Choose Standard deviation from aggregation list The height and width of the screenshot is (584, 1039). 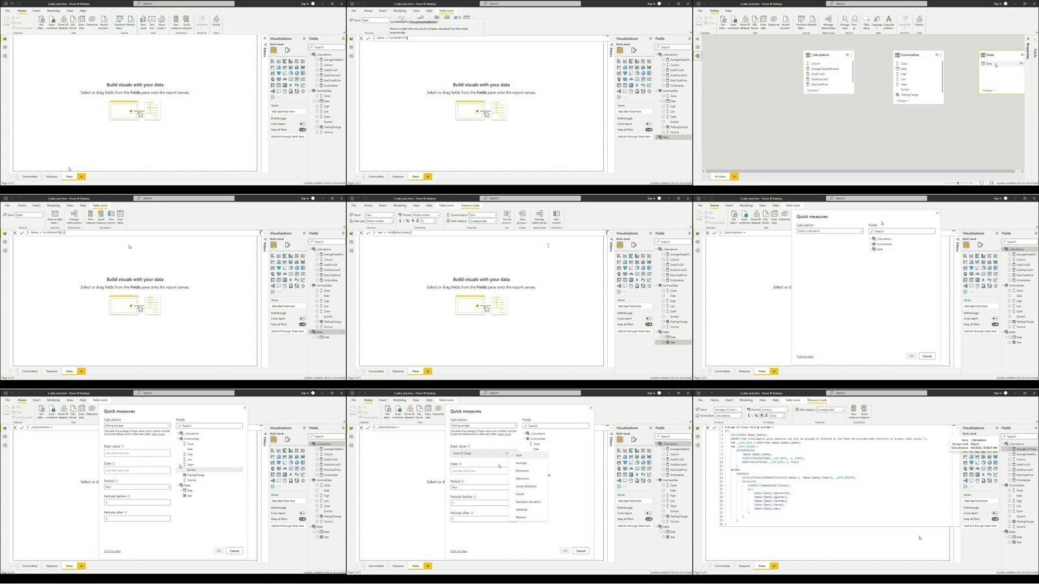tap(528, 501)
